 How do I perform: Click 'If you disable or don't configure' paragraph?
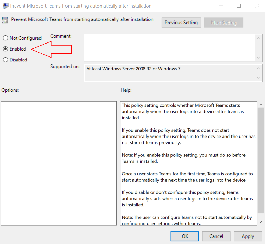[x=187, y=198]
